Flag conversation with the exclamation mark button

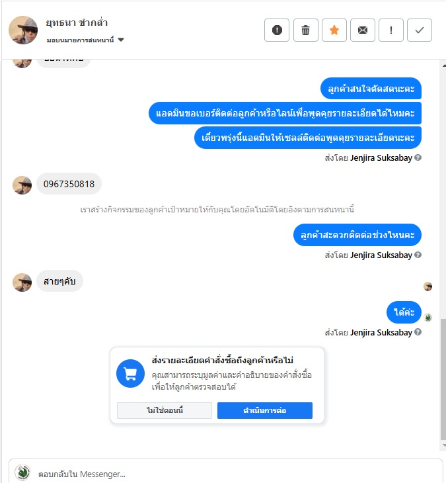pos(391,30)
